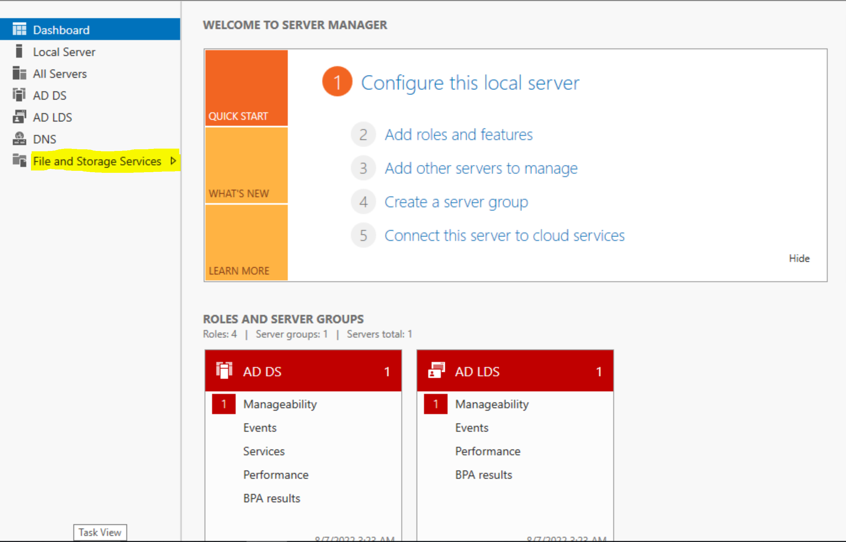This screenshot has width=846, height=542.
Task: Open File and Storage Services page
Action: coord(97,161)
